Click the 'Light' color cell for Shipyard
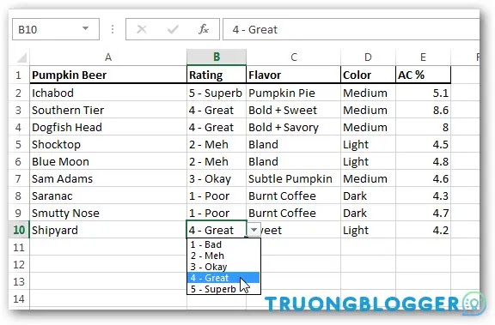This screenshot has width=495, height=325. point(368,230)
